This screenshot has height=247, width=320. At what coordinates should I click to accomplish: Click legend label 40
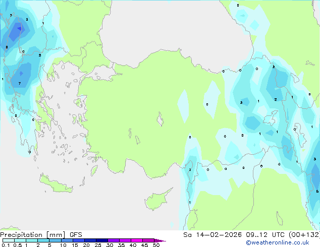click(133, 245)
